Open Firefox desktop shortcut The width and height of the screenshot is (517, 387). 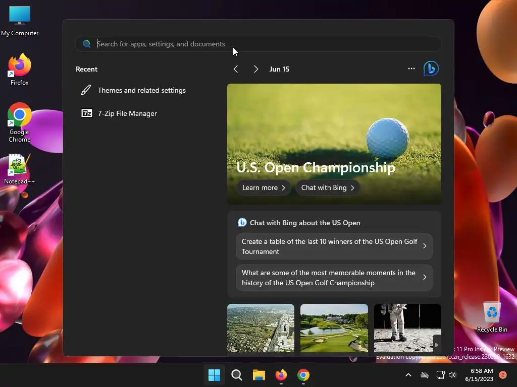pyautogui.click(x=20, y=70)
